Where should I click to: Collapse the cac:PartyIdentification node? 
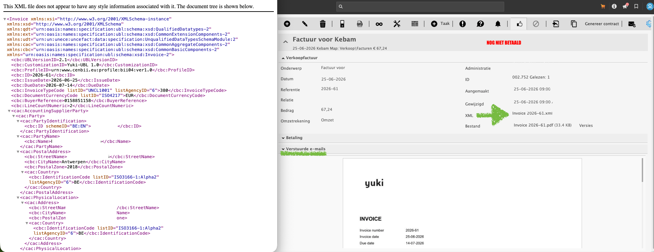click(18, 121)
